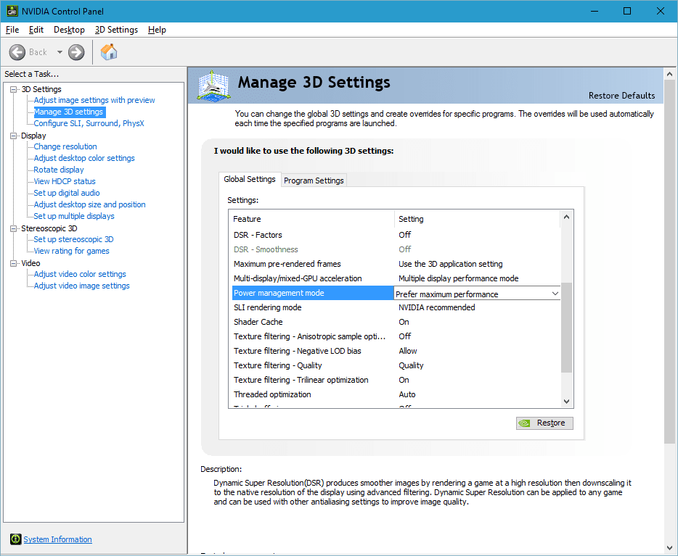This screenshot has width=678, height=556.
Task: Click the Back arrow icon in toolbar
Action: click(17, 52)
